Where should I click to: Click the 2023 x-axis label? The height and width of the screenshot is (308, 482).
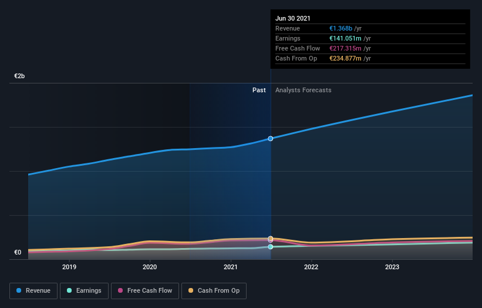point(392,267)
